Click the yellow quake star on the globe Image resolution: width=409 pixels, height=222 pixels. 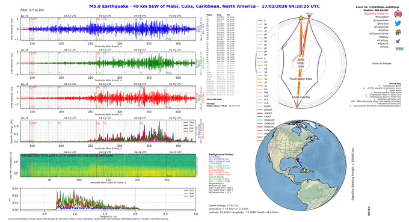pyautogui.click(x=304, y=170)
